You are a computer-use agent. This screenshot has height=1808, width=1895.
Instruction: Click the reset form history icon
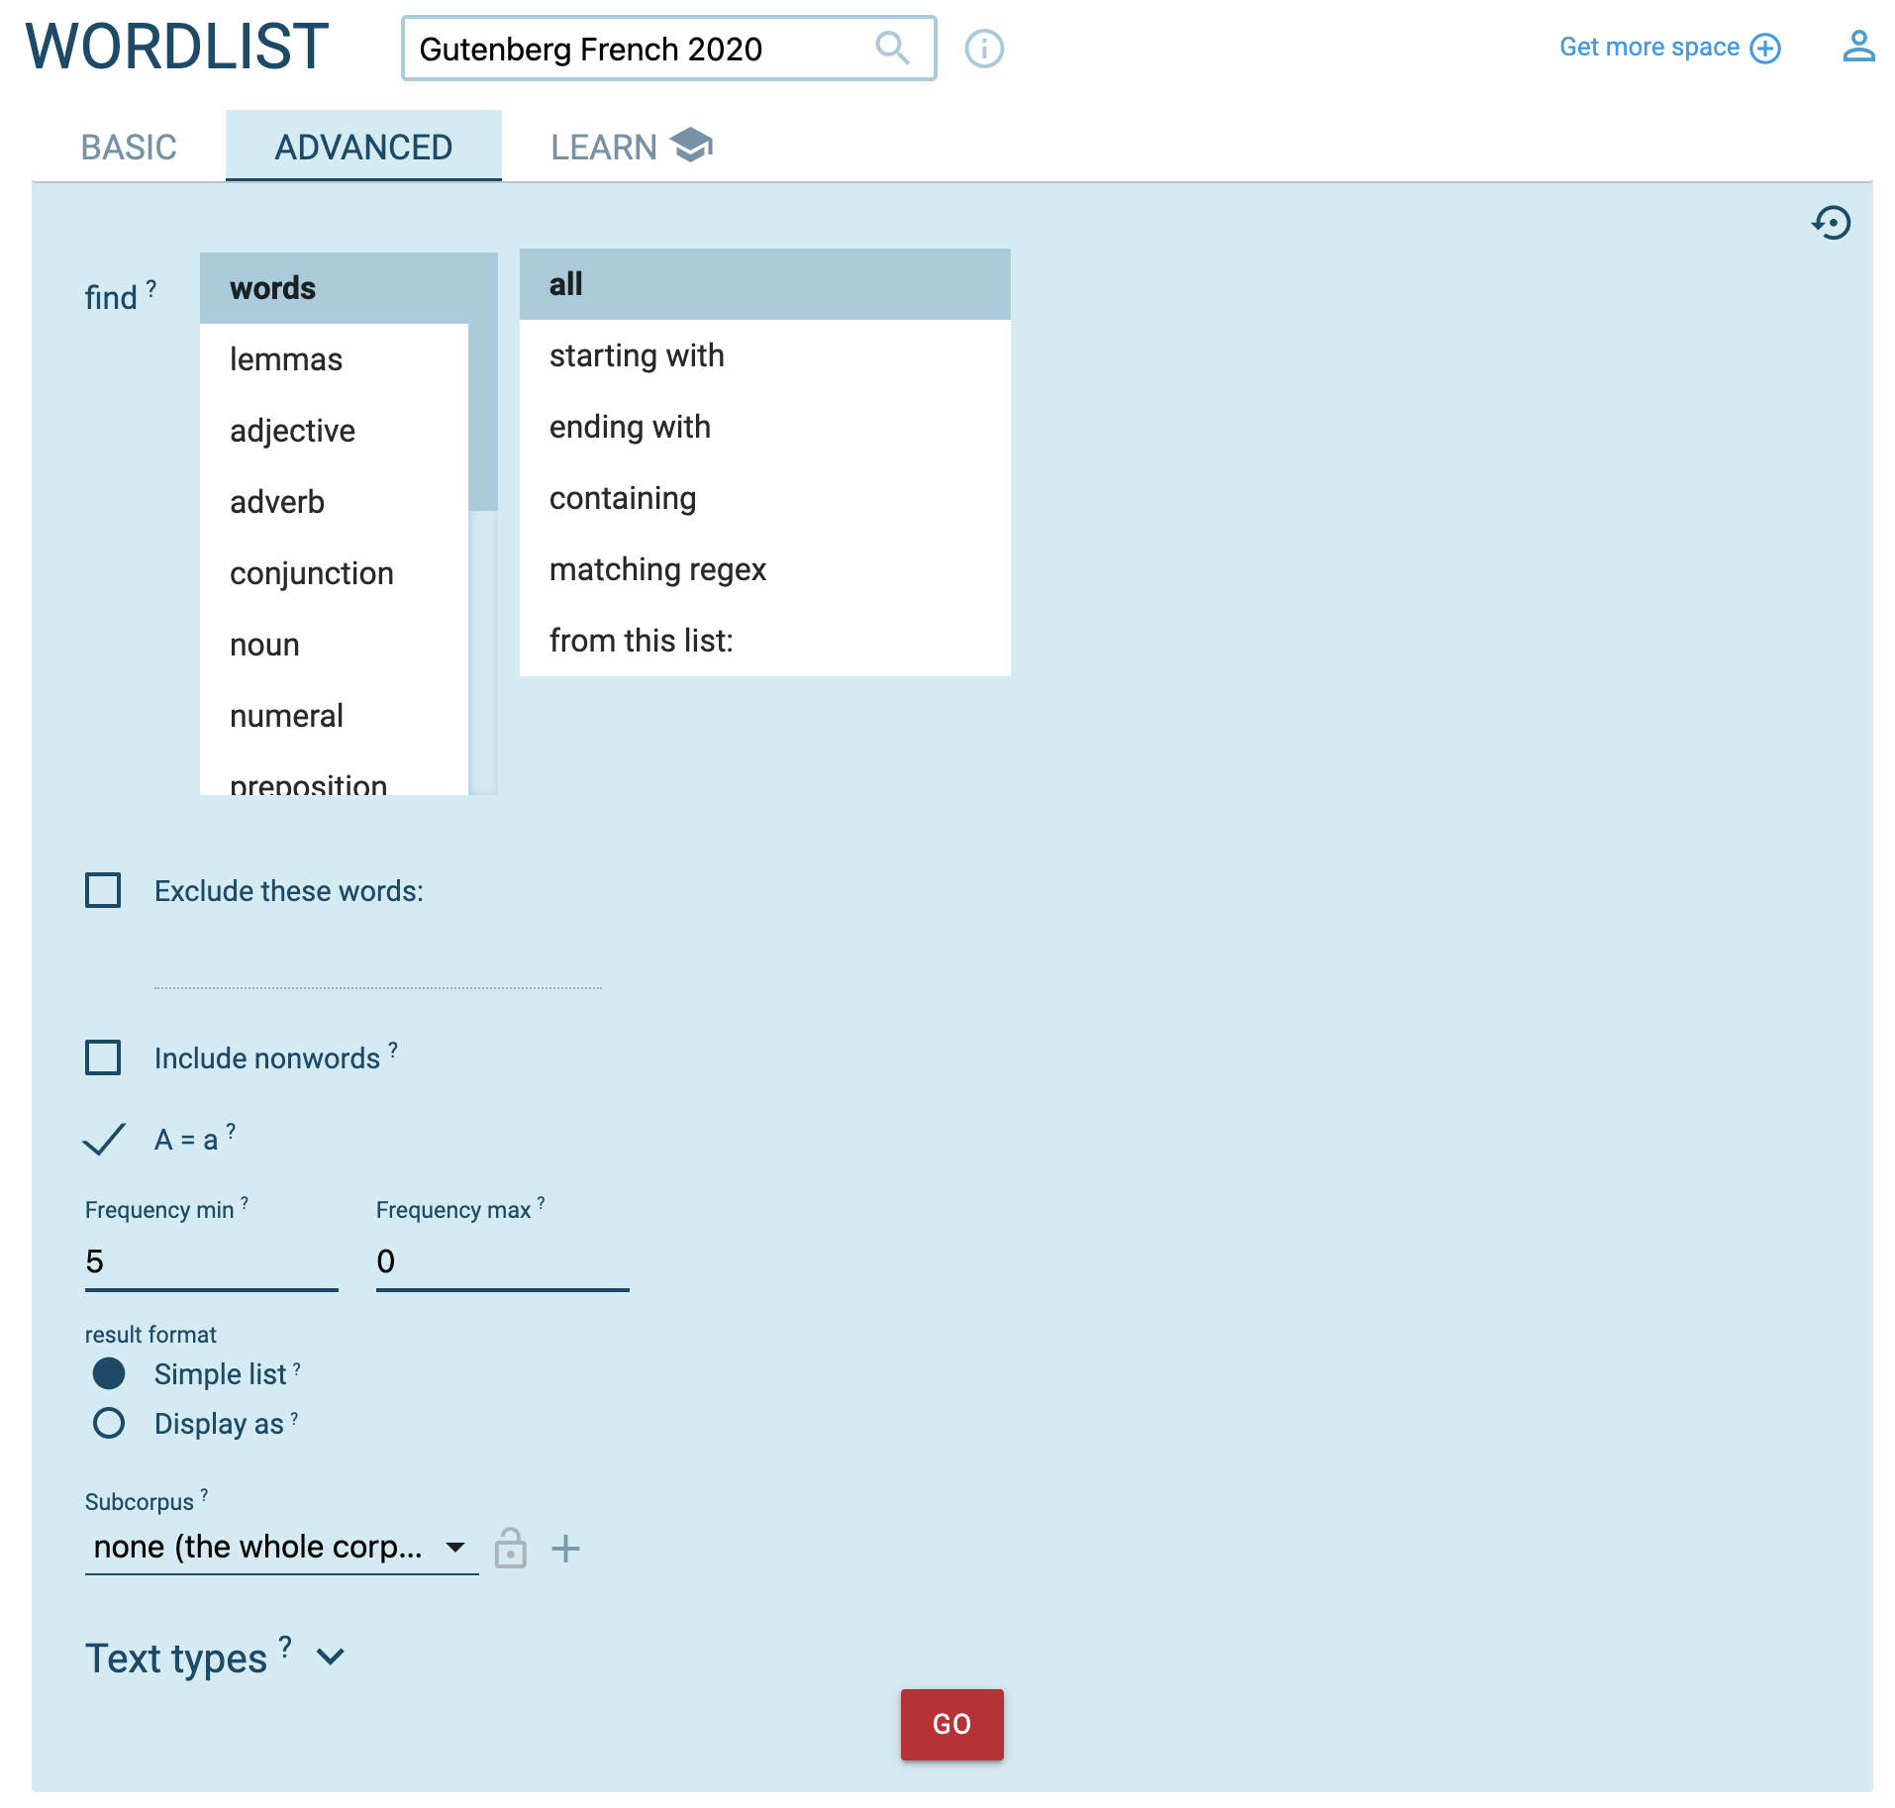[1832, 222]
